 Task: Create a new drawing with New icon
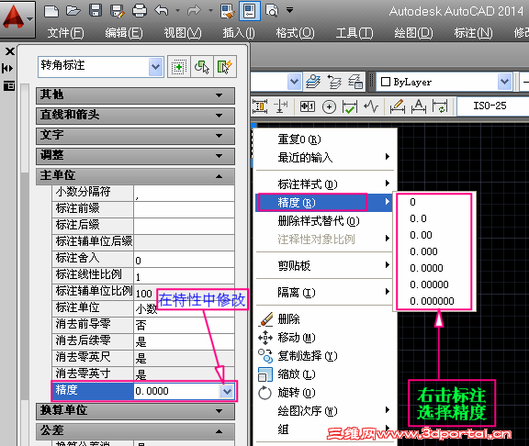click(x=51, y=11)
